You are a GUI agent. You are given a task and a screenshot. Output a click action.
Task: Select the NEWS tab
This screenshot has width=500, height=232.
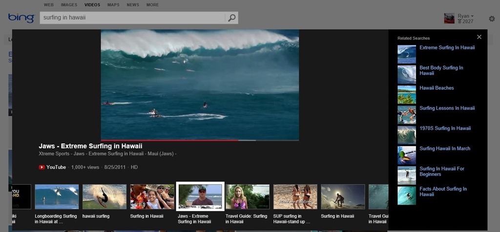pyautogui.click(x=133, y=5)
